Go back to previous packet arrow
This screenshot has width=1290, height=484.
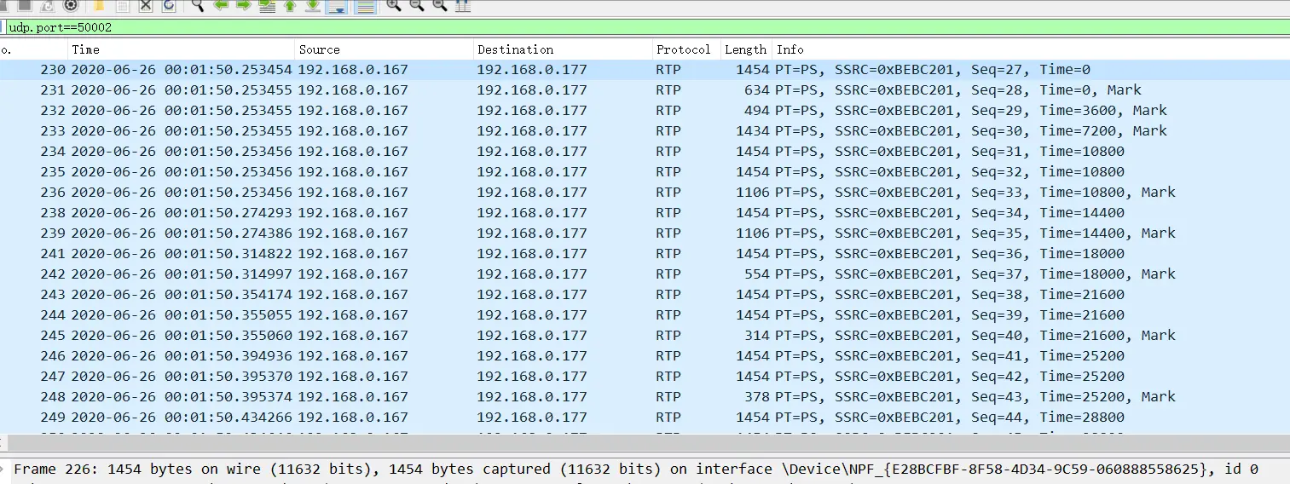(221, 5)
